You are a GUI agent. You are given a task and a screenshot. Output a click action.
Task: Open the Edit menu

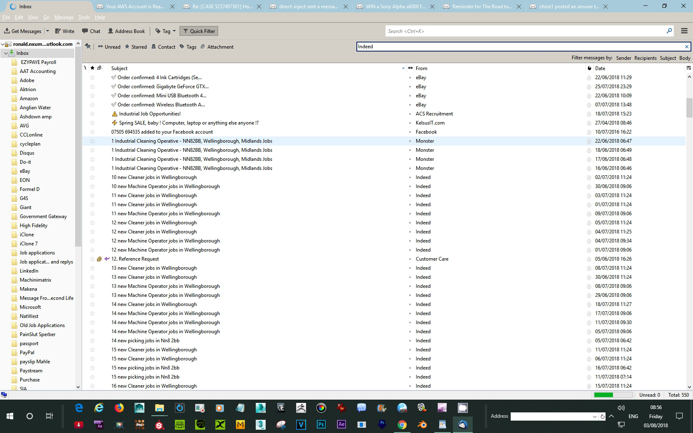tap(19, 17)
